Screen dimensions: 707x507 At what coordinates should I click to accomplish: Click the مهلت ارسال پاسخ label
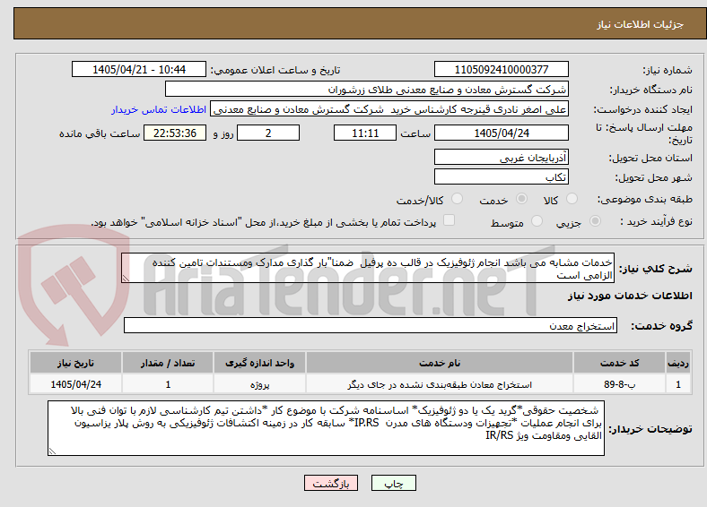click(644, 133)
